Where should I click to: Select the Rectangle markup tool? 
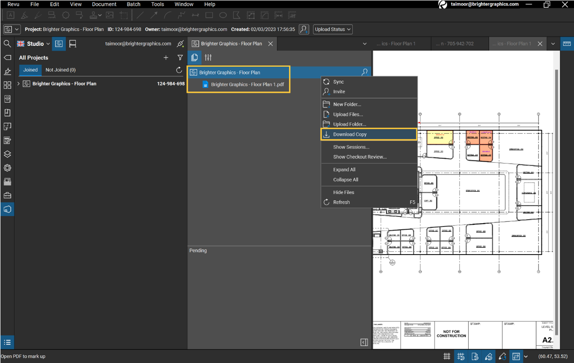209,15
